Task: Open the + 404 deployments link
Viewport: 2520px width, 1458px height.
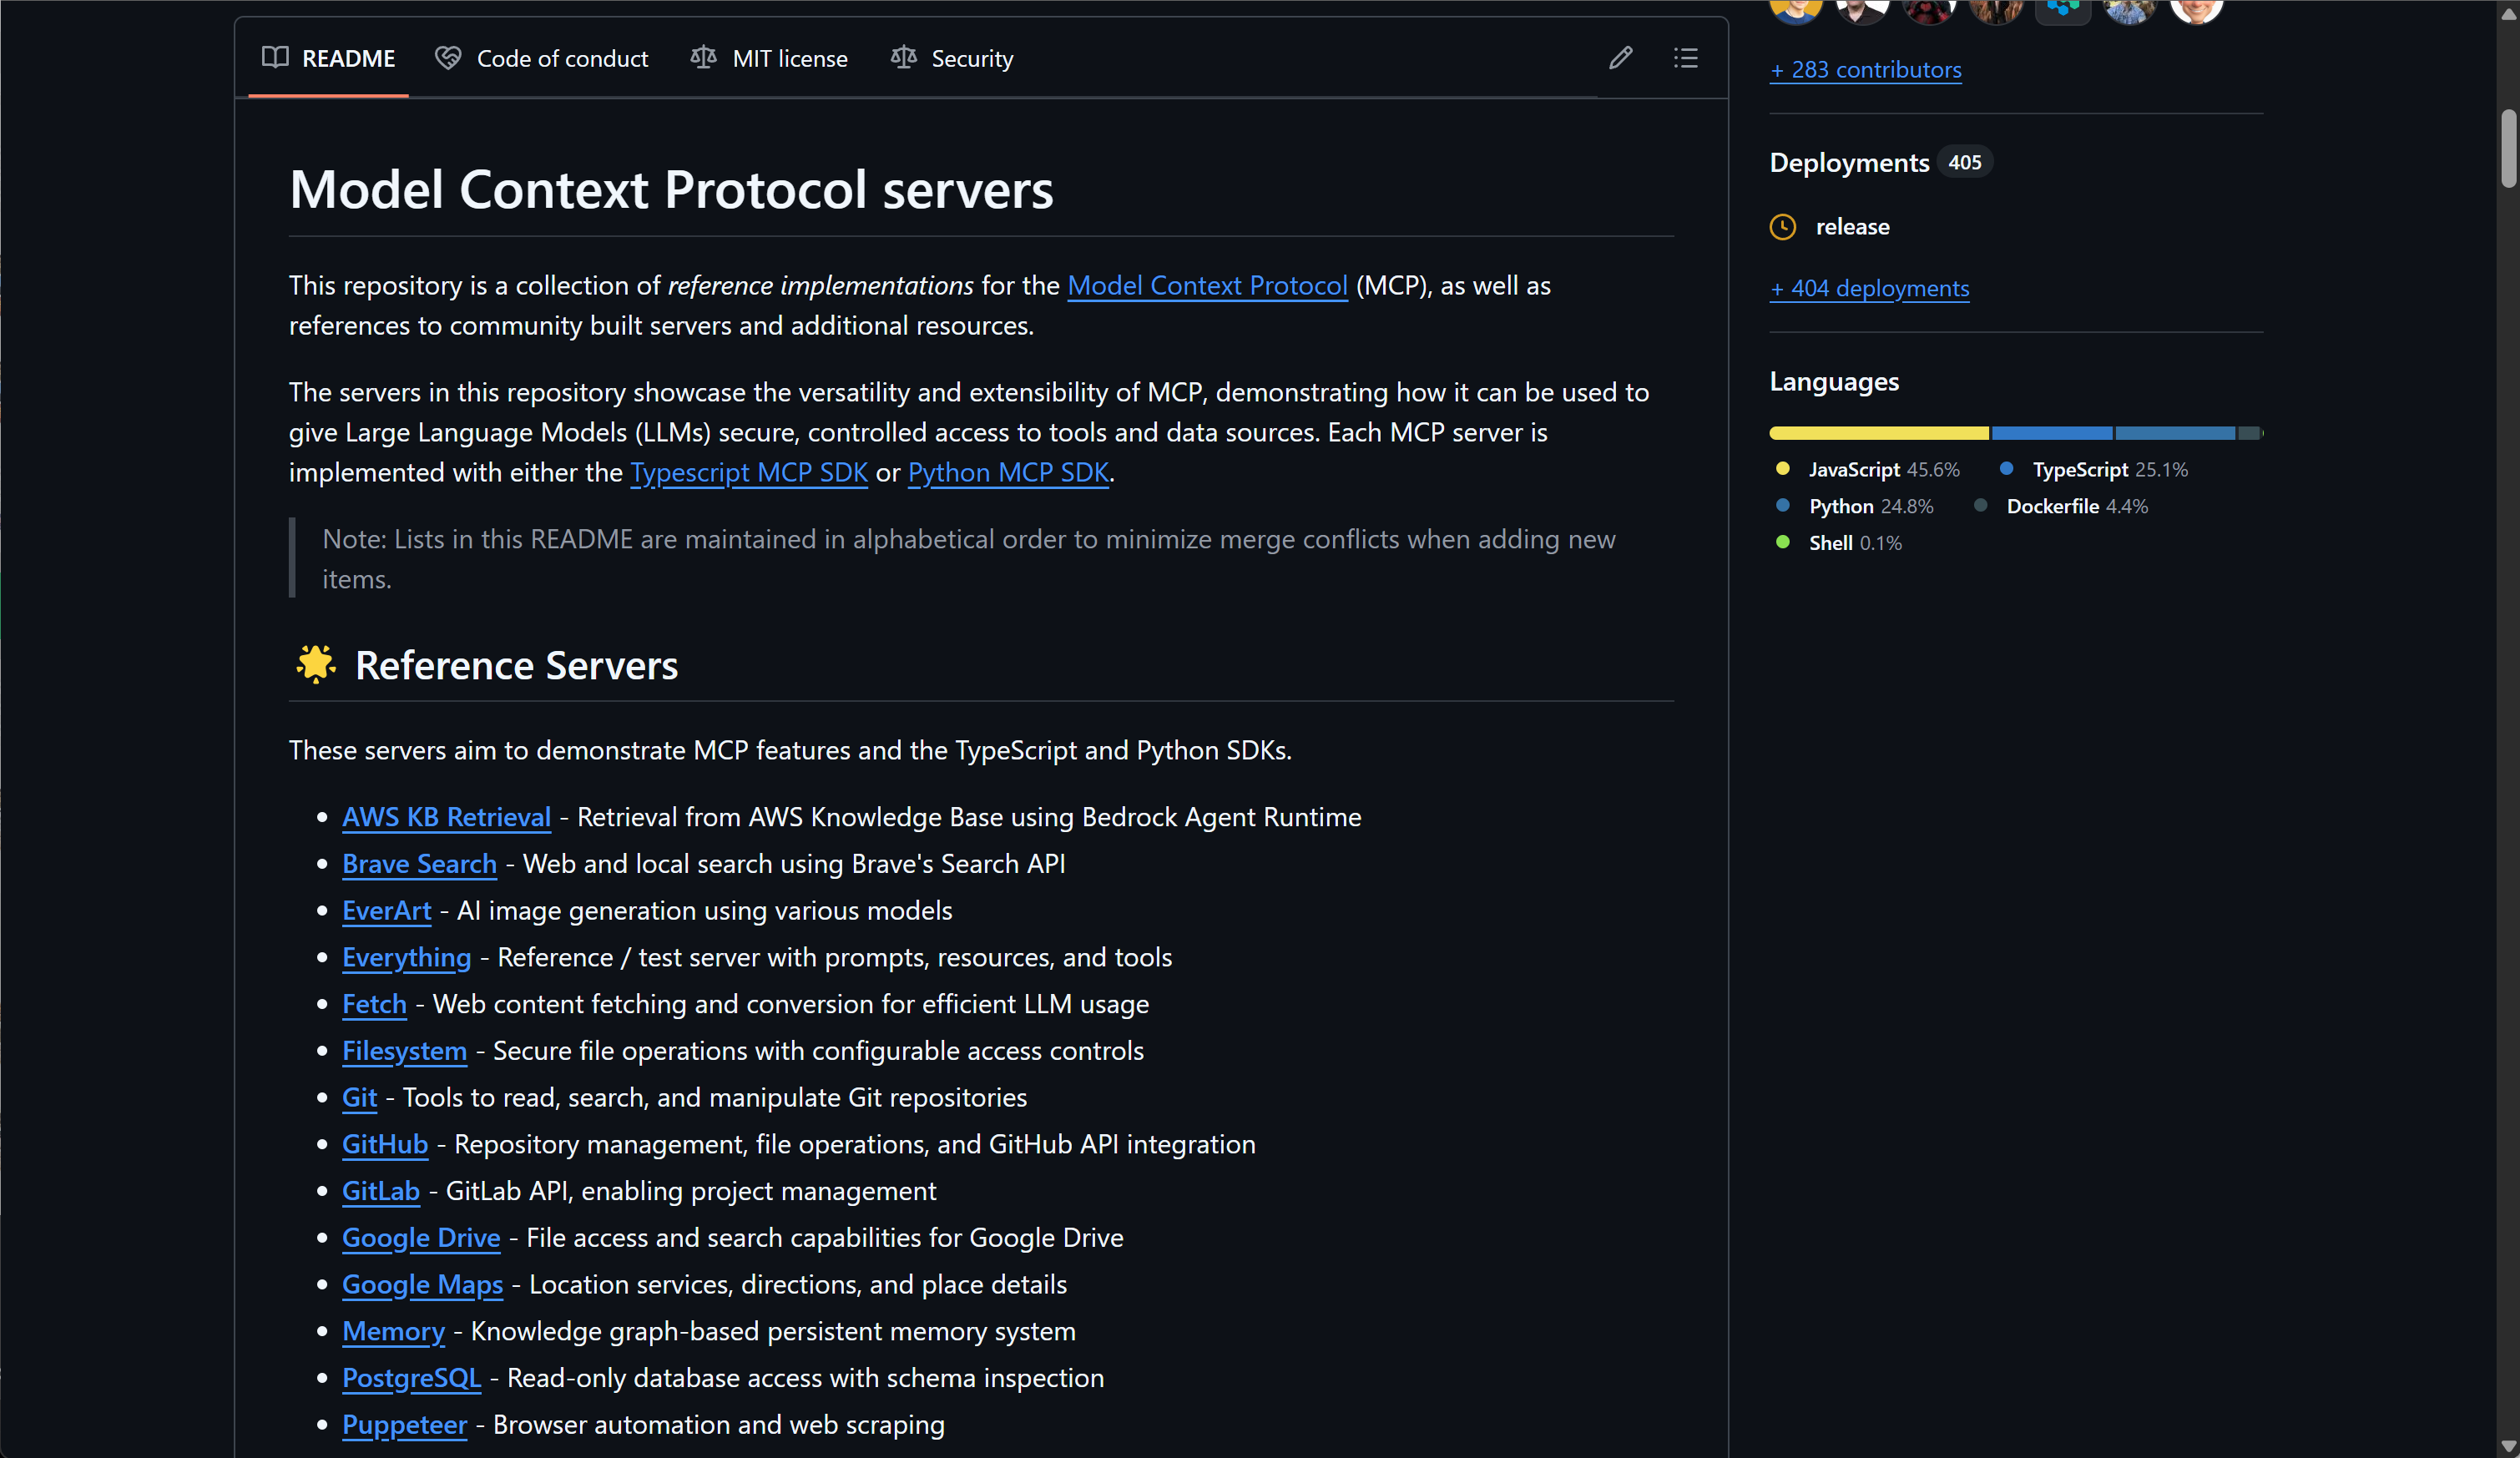Action: (x=1869, y=288)
